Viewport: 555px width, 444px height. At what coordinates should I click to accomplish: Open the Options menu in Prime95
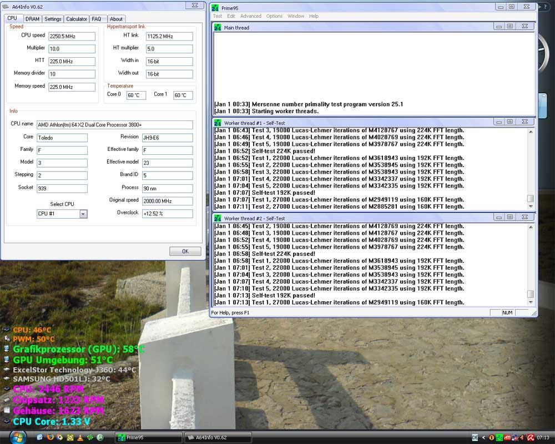coord(274,16)
